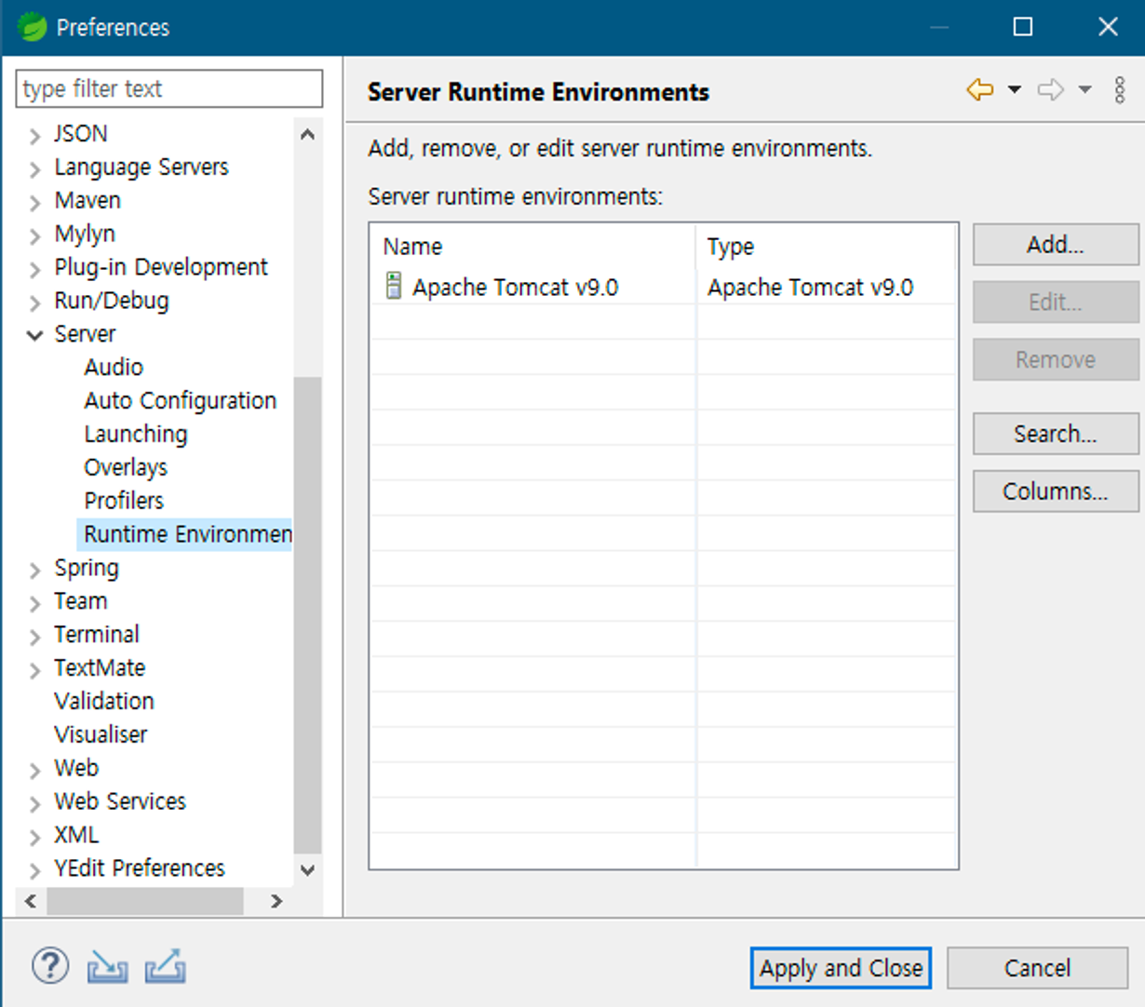Select the Audio server preference page
The width and height of the screenshot is (1145, 1007).
coord(114,367)
